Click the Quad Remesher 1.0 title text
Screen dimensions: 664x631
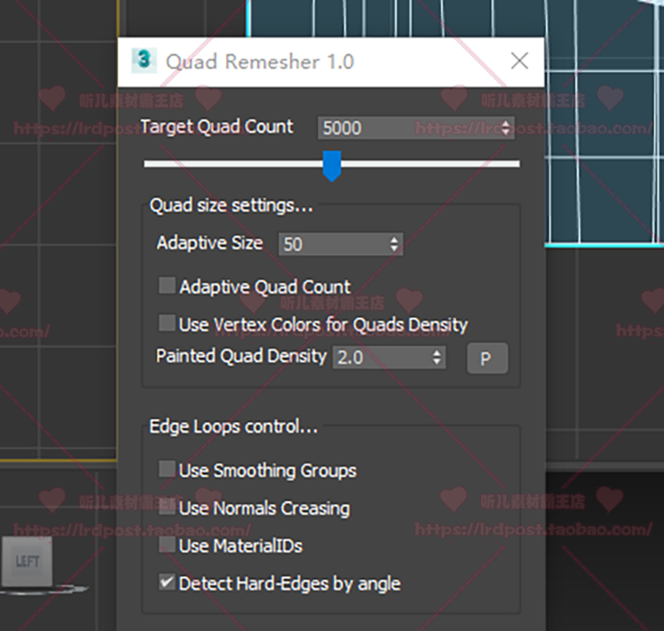(260, 62)
